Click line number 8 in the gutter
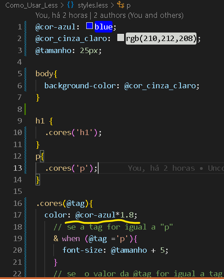Image resolution: width=224 pixels, height=279 pixels. point(20,109)
